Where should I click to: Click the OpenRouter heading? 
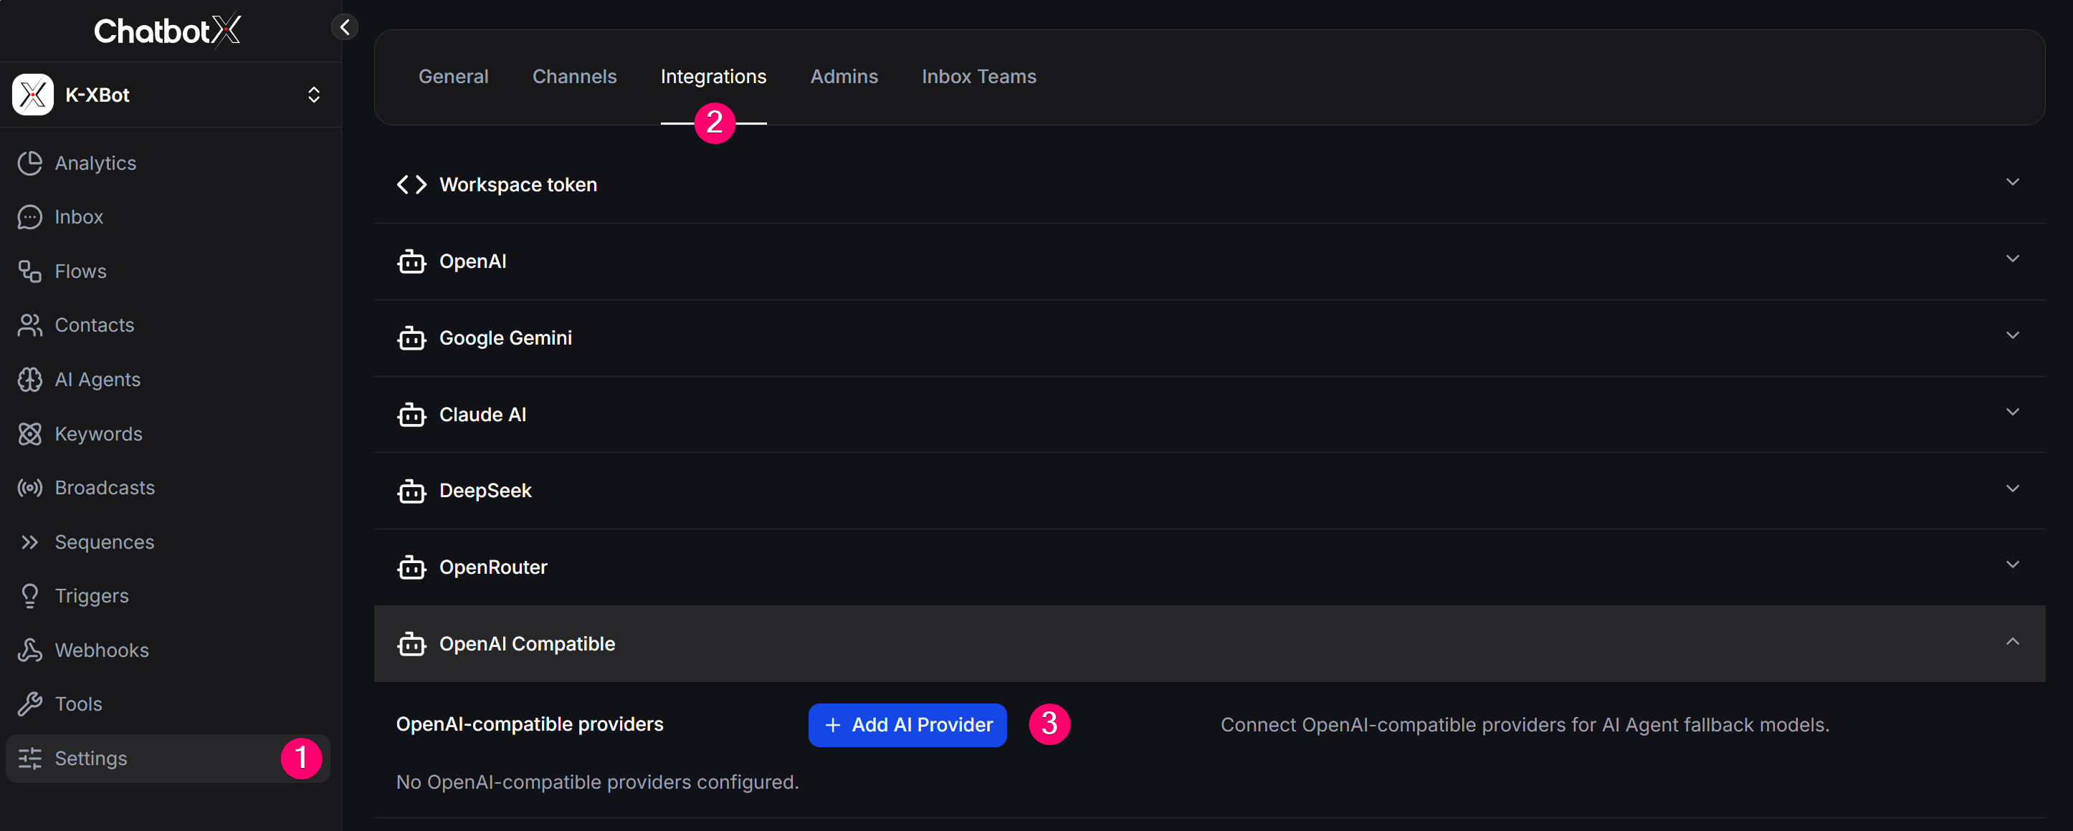point(492,567)
